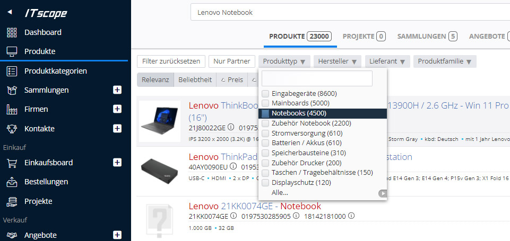Add new Firmen with plus button
The height and width of the screenshot is (241, 510).
[x=117, y=109]
